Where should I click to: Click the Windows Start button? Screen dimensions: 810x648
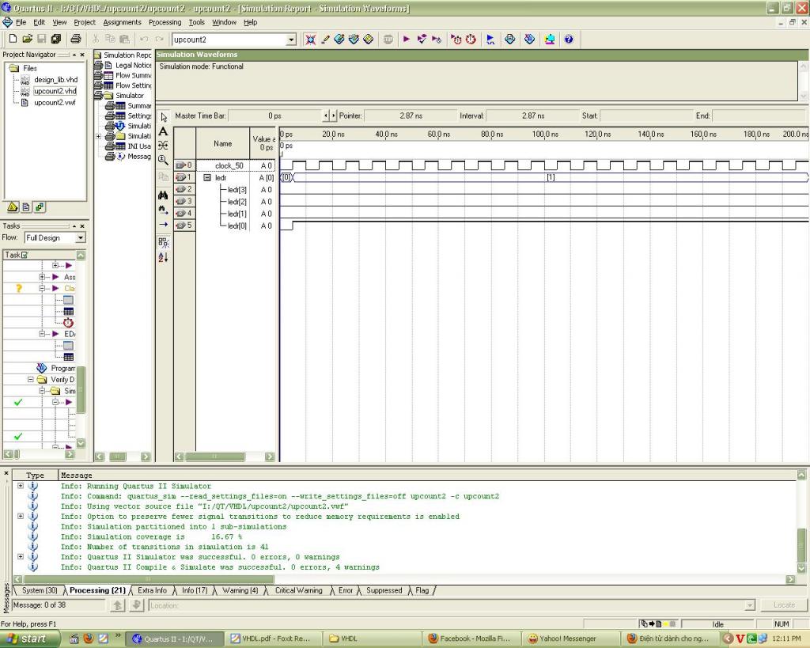click(29, 639)
